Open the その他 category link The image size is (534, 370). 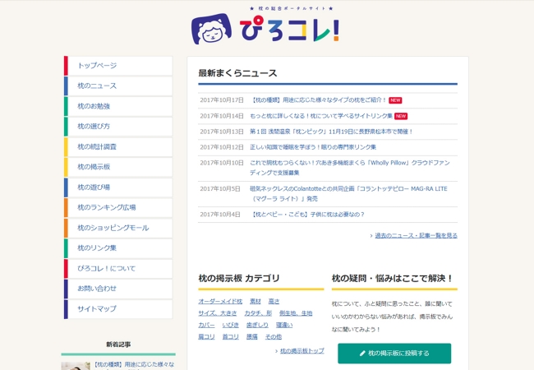274,337
